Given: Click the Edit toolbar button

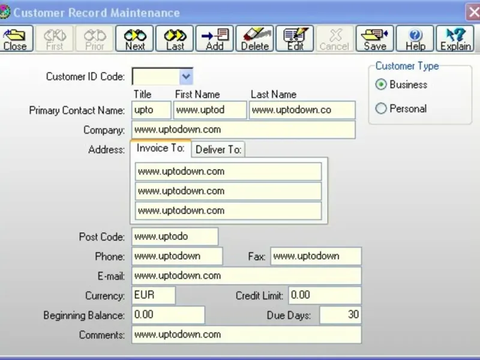Looking at the screenshot, I should pyautogui.click(x=295, y=39).
